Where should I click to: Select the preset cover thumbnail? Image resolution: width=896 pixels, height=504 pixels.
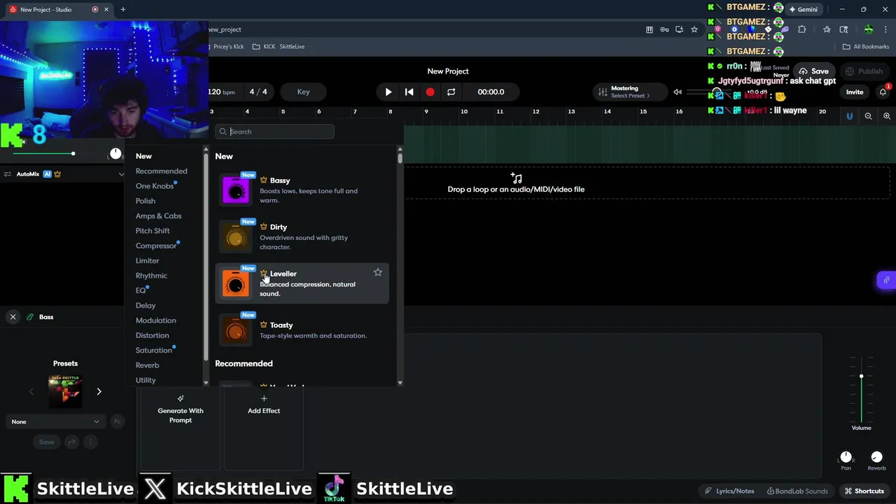click(65, 391)
